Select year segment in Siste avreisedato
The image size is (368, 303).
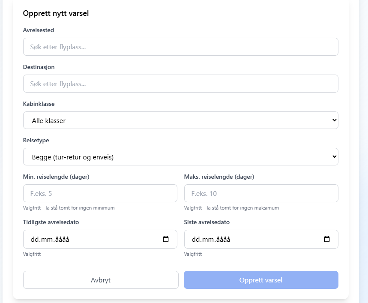221,240
